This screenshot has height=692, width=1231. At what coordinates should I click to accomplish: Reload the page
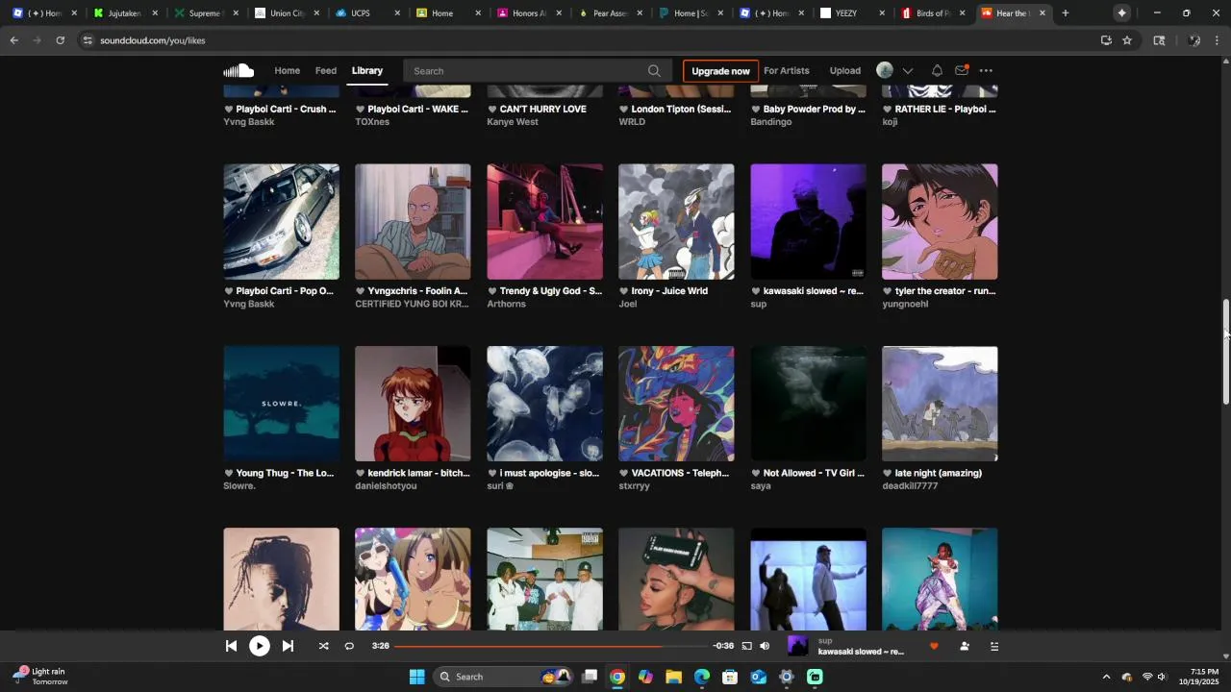coord(60,40)
